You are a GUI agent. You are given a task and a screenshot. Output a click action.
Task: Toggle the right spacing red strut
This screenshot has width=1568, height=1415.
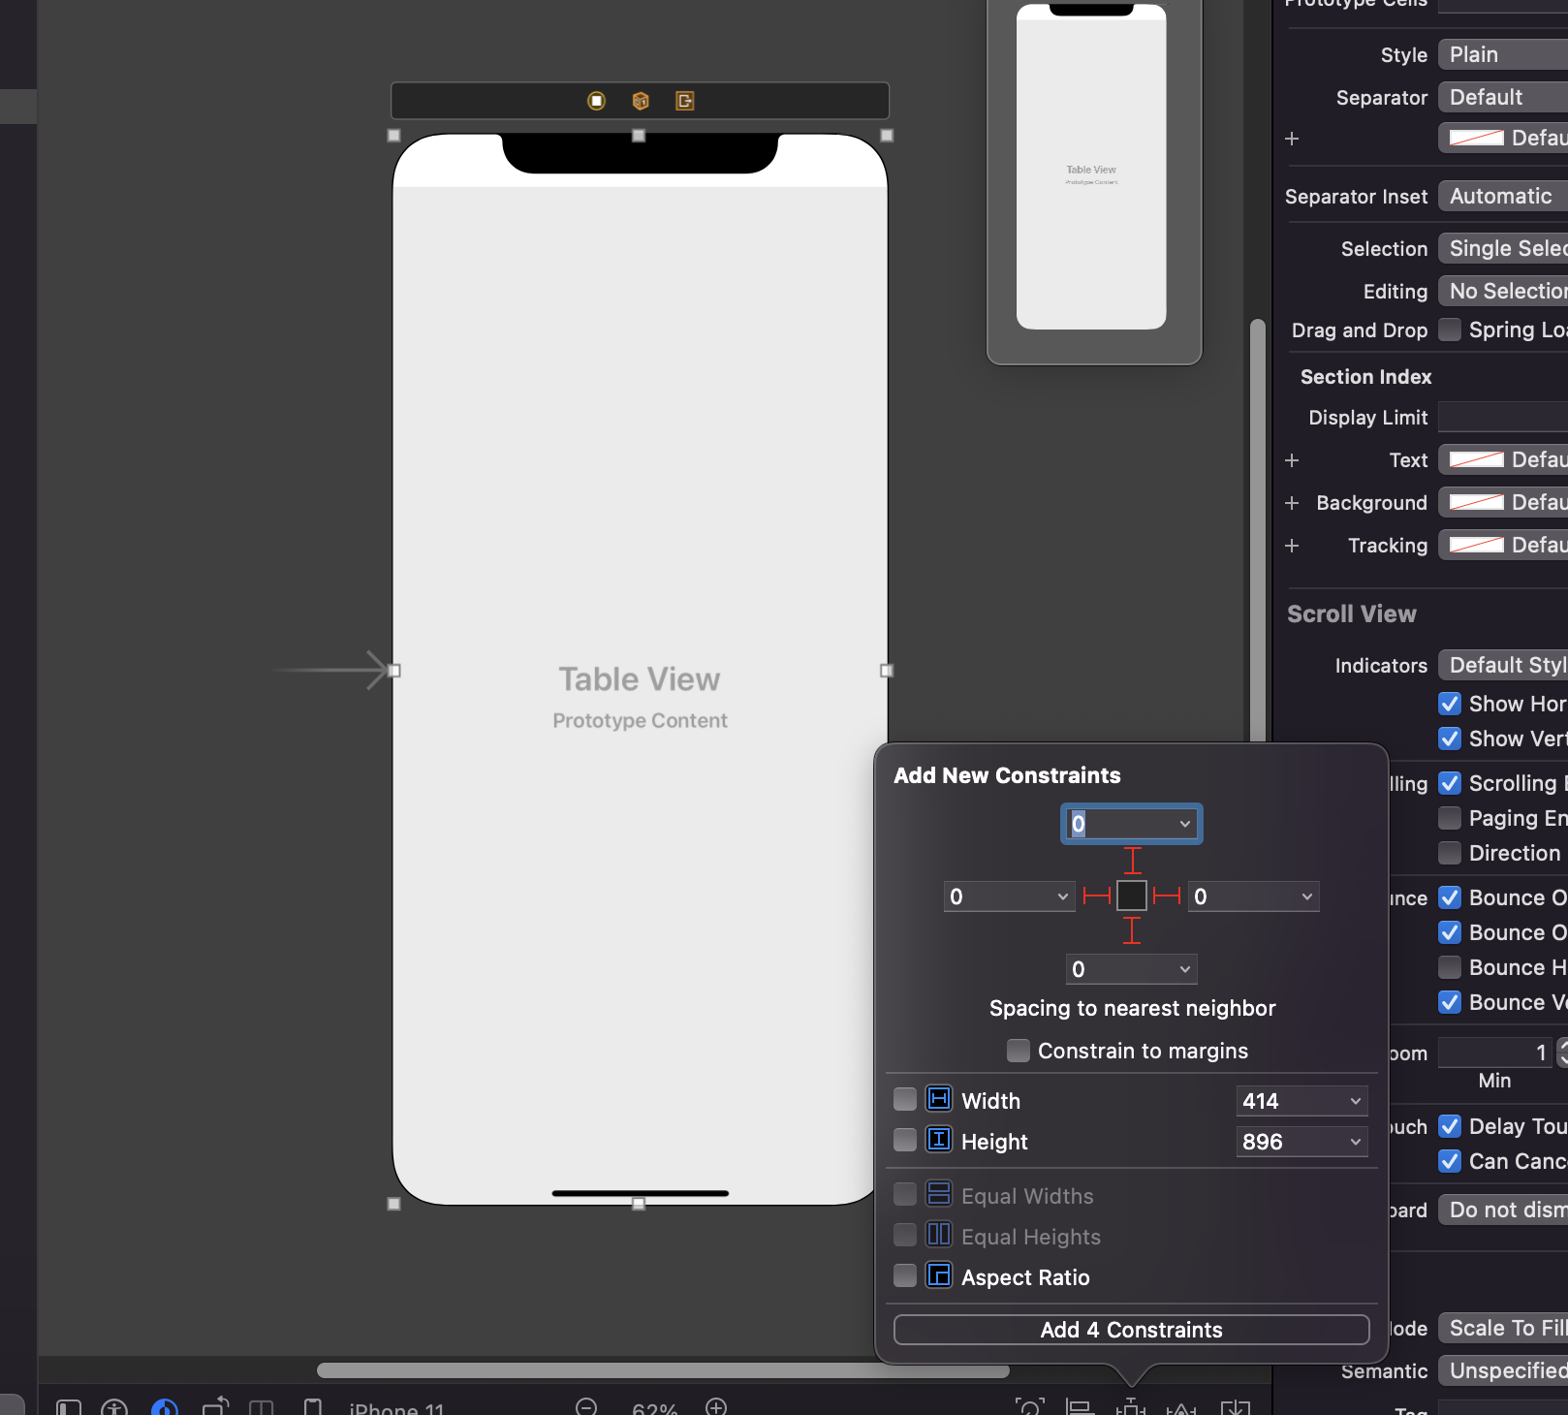tap(1167, 896)
